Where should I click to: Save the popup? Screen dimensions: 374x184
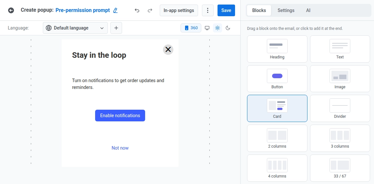pos(226,10)
